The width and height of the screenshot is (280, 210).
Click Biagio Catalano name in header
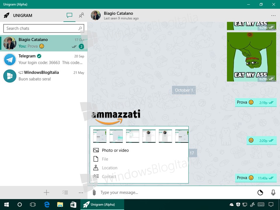pyautogui.click(x=118, y=13)
